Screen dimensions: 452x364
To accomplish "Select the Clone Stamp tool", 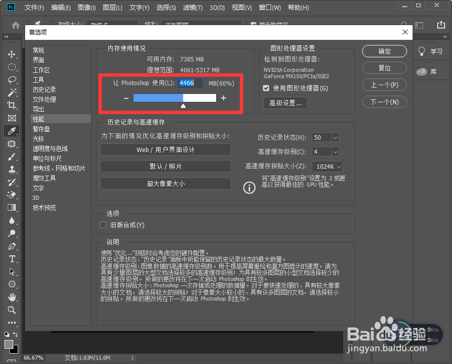I will [x=11, y=169].
